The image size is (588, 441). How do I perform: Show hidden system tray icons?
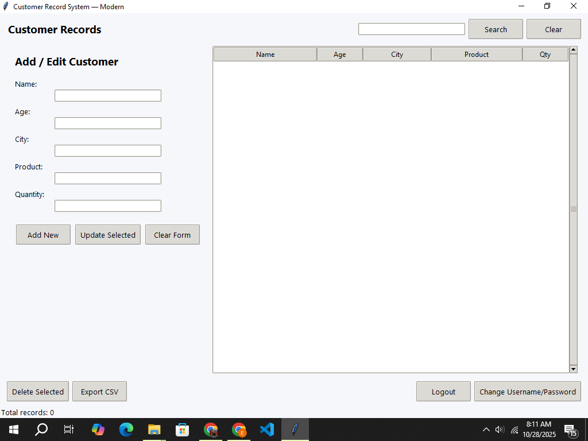486,430
